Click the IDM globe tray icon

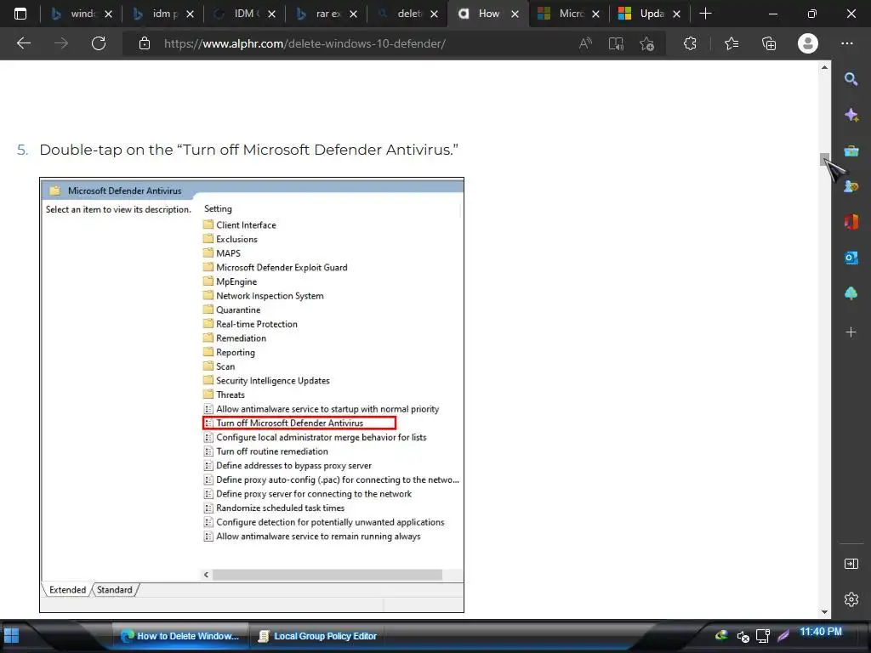pos(721,635)
